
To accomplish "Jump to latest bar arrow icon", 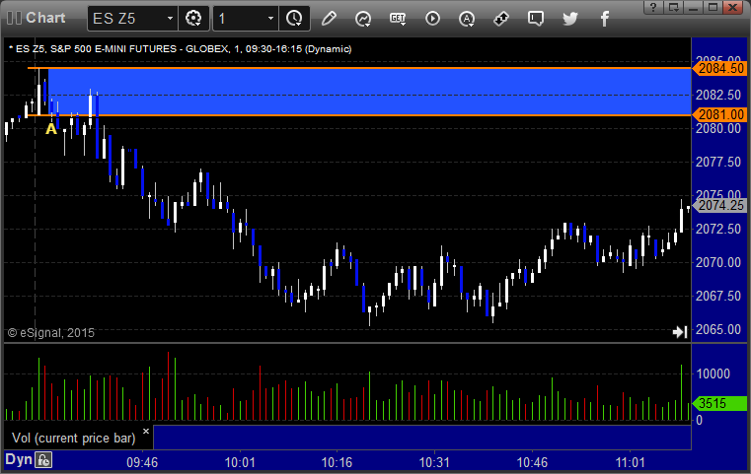I will 680,331.
